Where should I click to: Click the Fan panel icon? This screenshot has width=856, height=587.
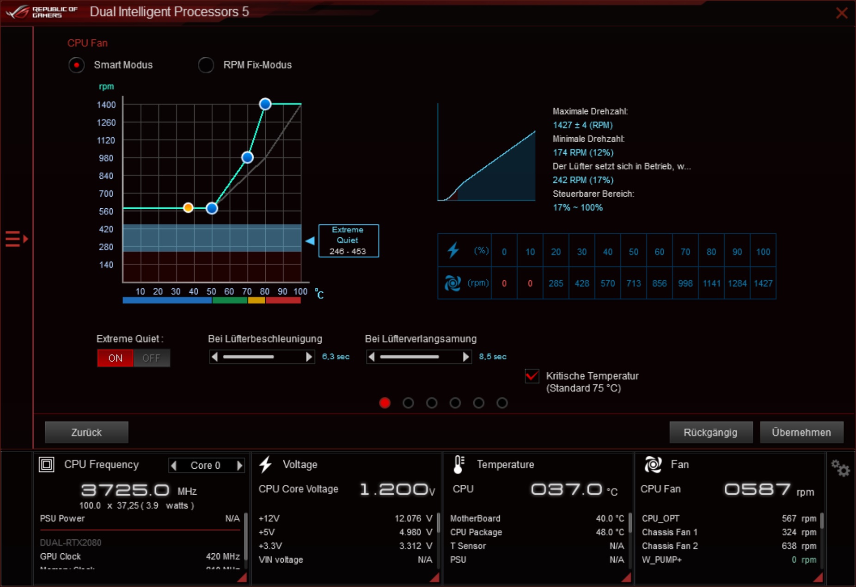pyautogui.click(x=653, y=465)
